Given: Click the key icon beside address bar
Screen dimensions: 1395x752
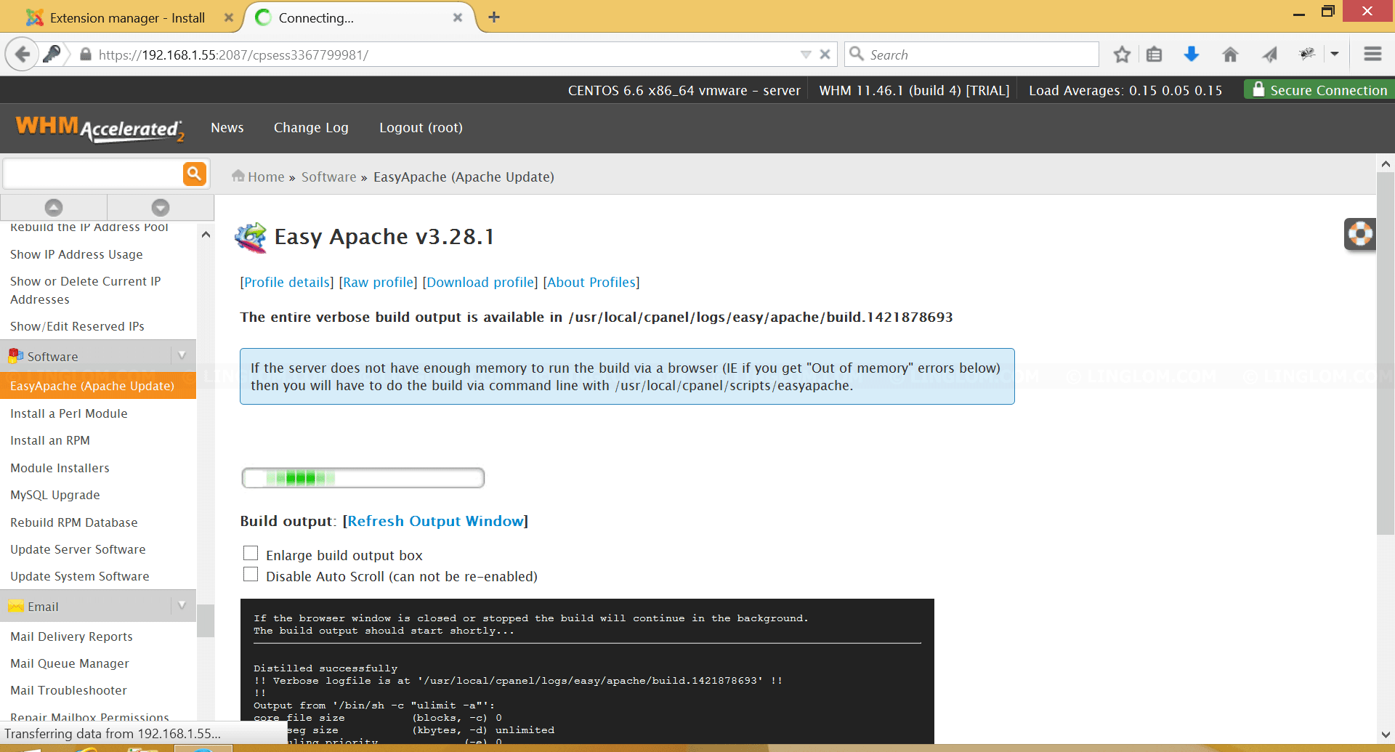Looking at the screenshot, I should pyautogui.click(x=52, y=54).
